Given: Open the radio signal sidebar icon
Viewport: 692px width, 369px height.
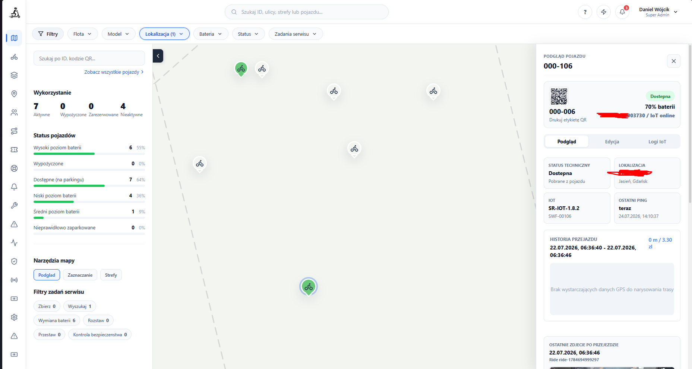Looking at the screenshot, I should (x=14, y=280).
